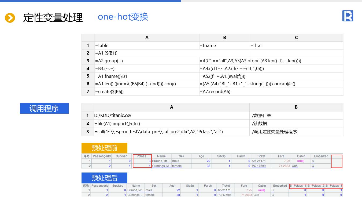Select the blue 预处理后 tag
The image size is (362, 203).
coord(104,178)
